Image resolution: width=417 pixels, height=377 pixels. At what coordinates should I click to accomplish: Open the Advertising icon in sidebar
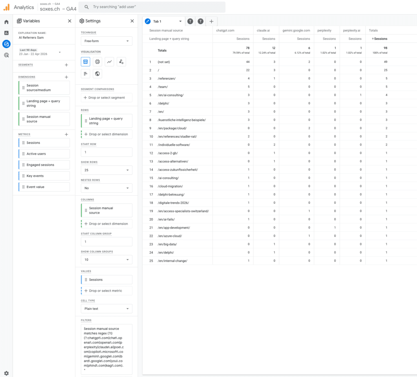click(x=6, y=55)
